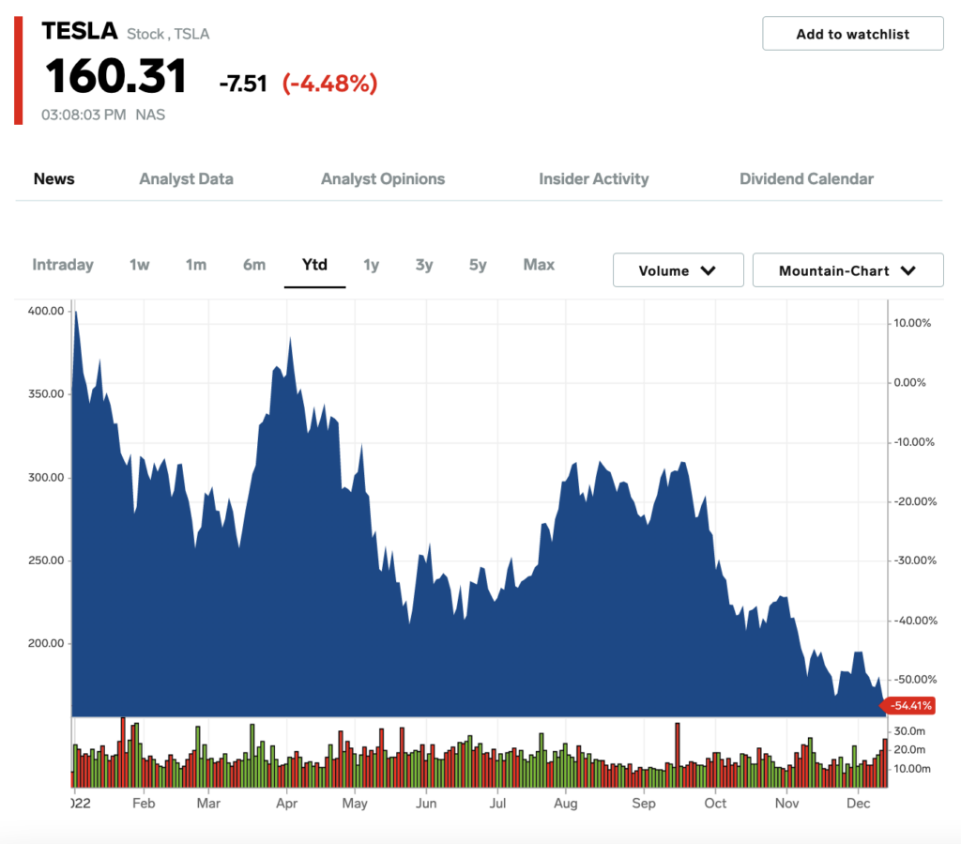961x844 pixels.
Task: Click the NAS exchange label
Action: pos(150,115)
